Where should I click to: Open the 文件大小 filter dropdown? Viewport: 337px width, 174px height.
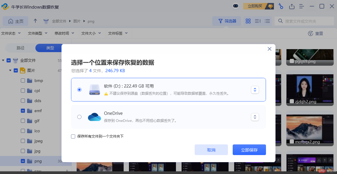point(91,33)
